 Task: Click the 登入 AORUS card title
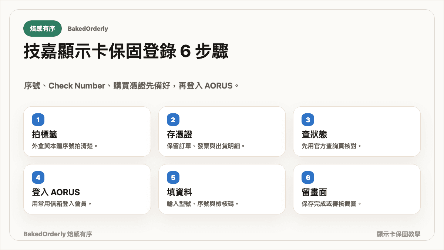(56, 192)
